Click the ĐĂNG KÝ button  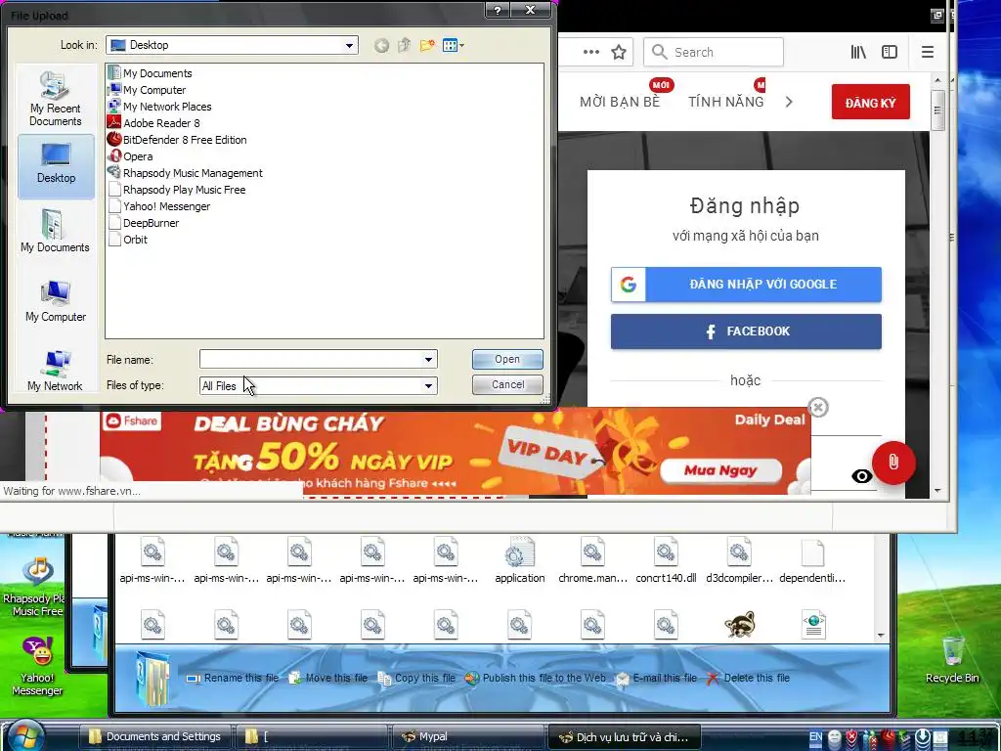[871, 102]
